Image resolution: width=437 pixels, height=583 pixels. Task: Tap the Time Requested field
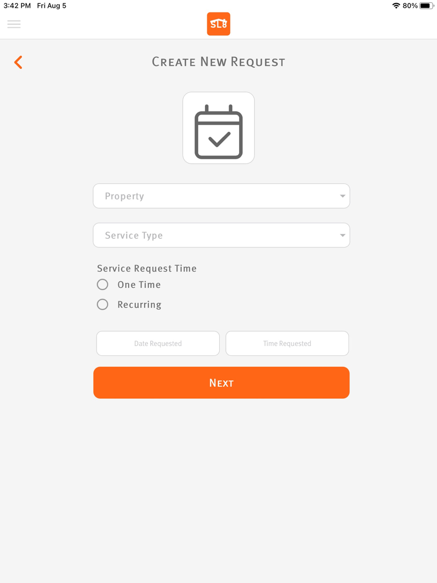tap(287, 343)
